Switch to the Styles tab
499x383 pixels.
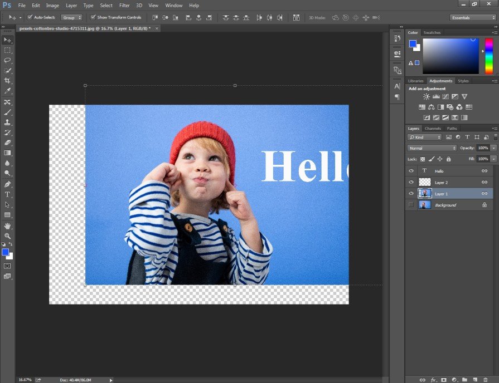tap(463, 81)
